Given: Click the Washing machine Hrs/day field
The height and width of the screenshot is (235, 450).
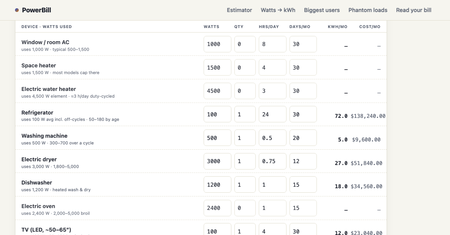Looking at the screenshot, I should click(x=273, y=138).
